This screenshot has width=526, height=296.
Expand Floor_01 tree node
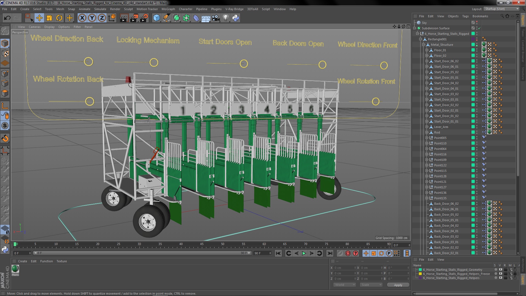point(427,50)
